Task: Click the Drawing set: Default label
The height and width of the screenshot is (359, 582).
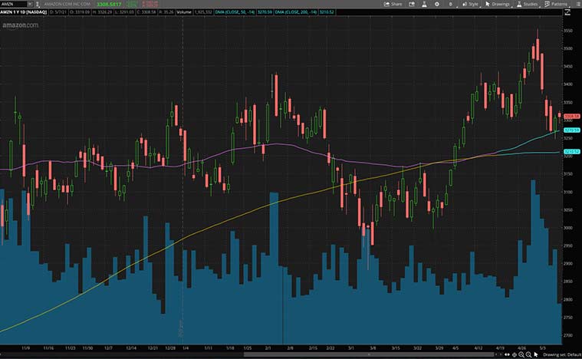Action: (x=561, y=354)
